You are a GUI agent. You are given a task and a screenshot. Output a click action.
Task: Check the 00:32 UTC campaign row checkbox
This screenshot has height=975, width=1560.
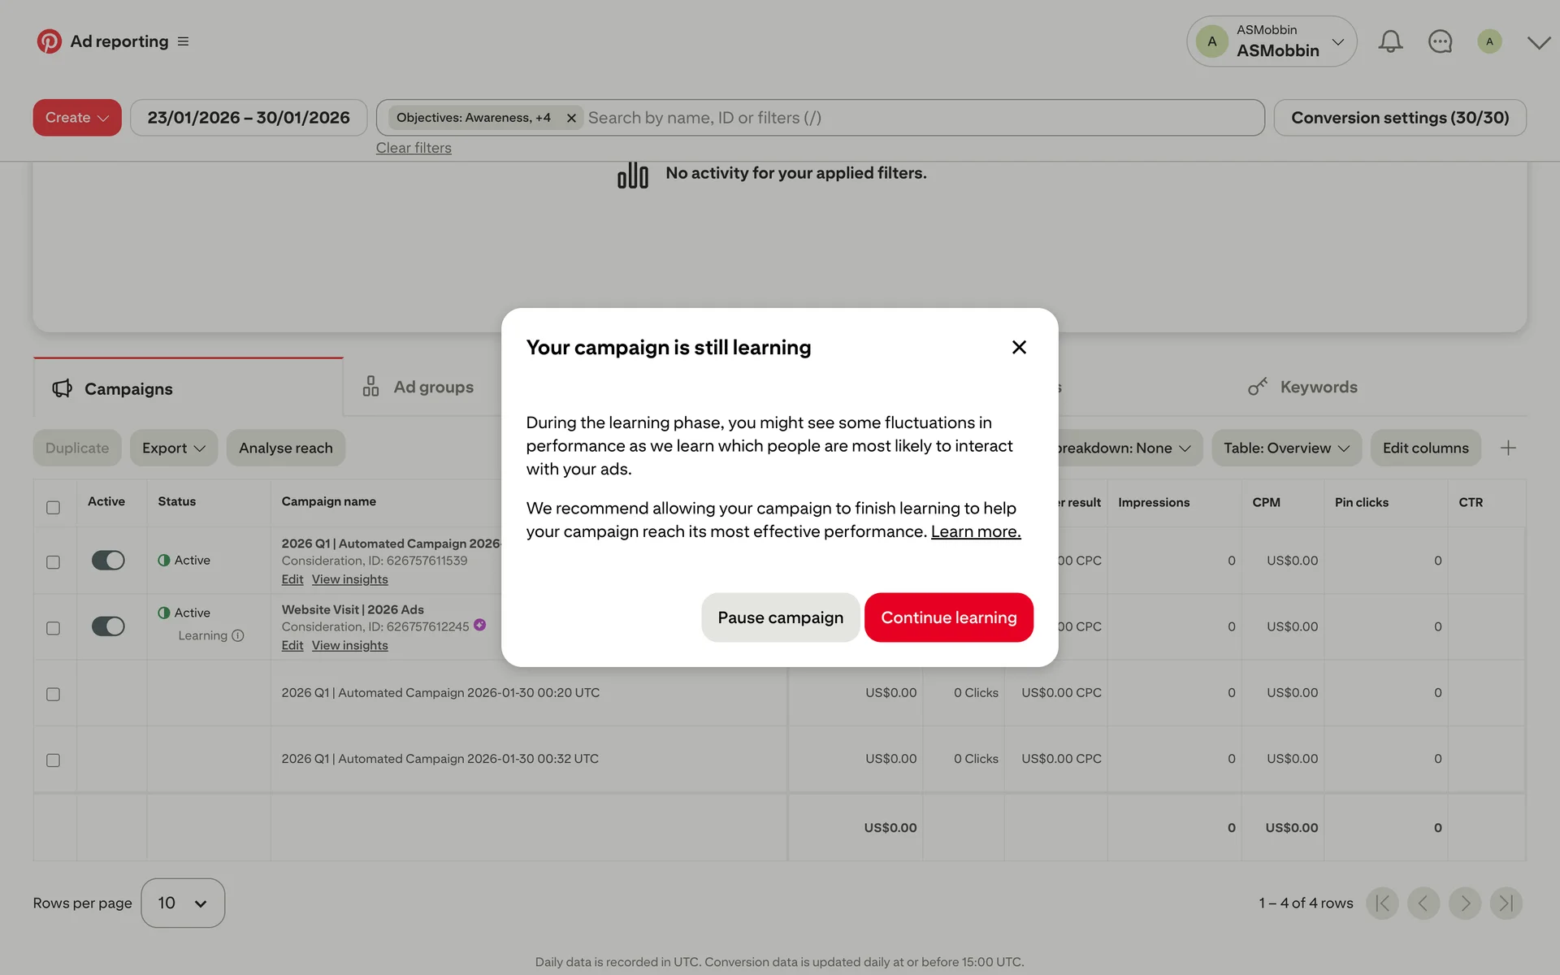tap(53, 760)
